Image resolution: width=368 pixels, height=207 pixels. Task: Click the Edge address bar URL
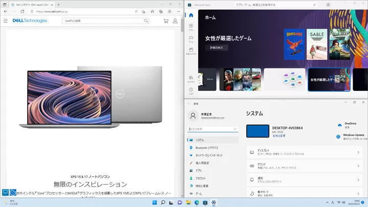click(52, 11)
